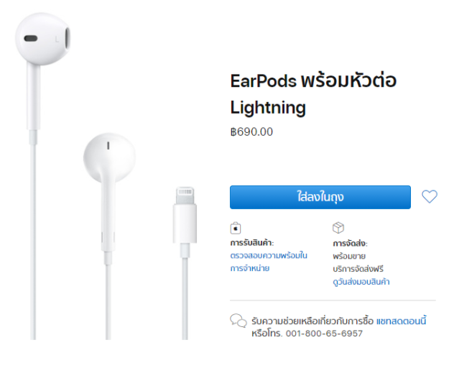Click the ฿690.00 price text

click(251, 132)
